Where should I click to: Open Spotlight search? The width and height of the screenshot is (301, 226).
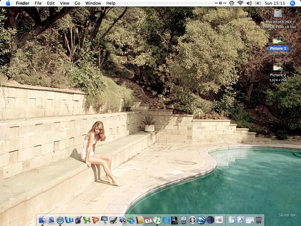click(292, 3)
